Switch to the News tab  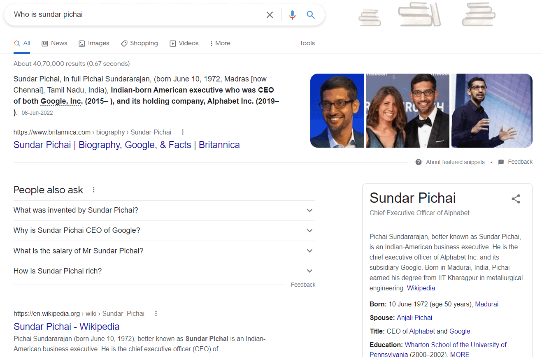click(54, 43)
